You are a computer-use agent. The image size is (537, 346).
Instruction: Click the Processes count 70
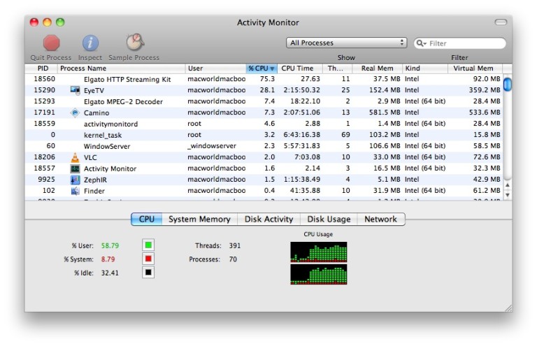[233, 259]
